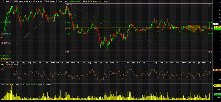The width and height of the screenshot is (221, 102).
Task: Click the 18.46 Fibonacci price label
Action: pos(210,28)
